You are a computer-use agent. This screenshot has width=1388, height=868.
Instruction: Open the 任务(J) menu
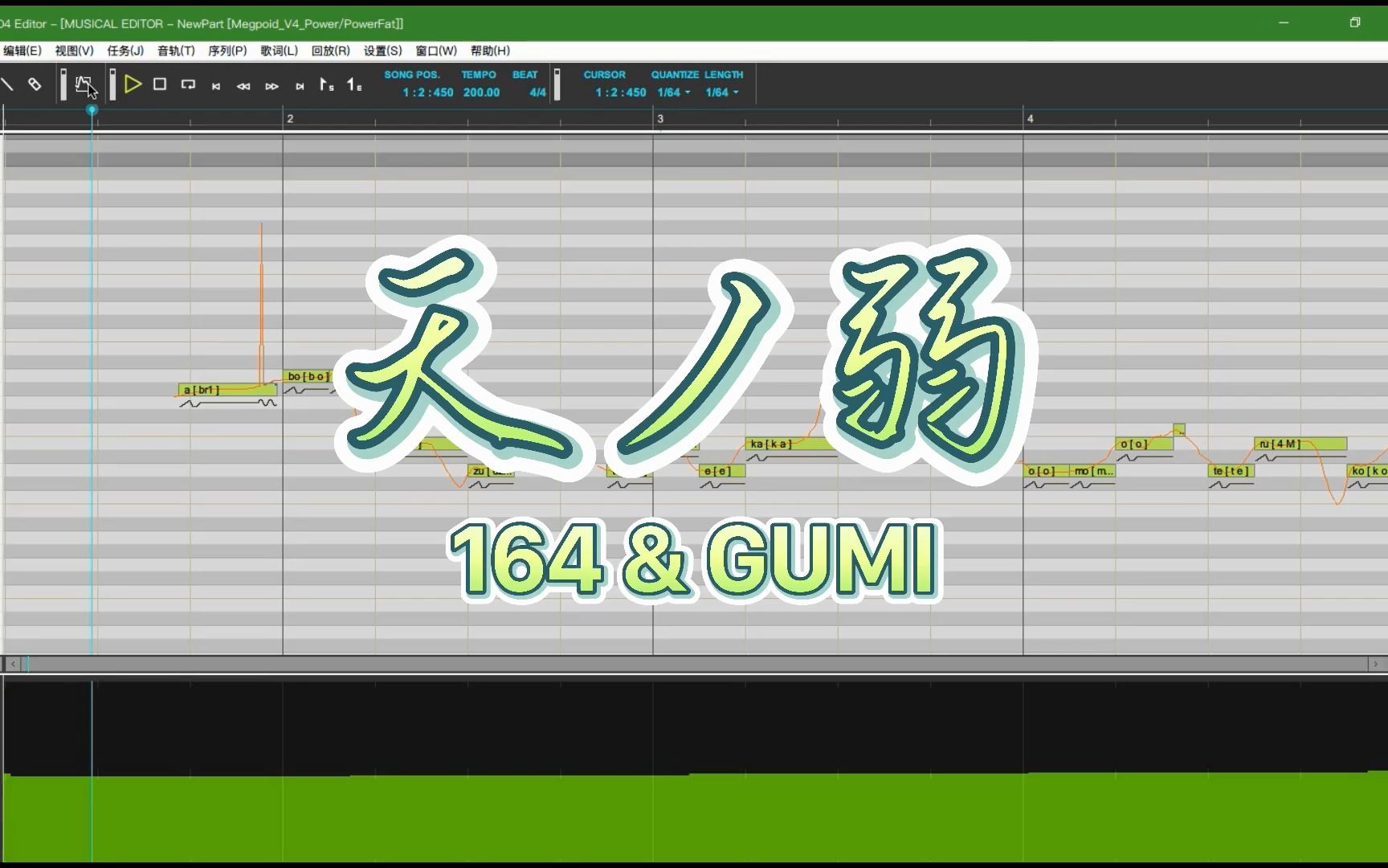pyautogui.click(x=125, y=51)
